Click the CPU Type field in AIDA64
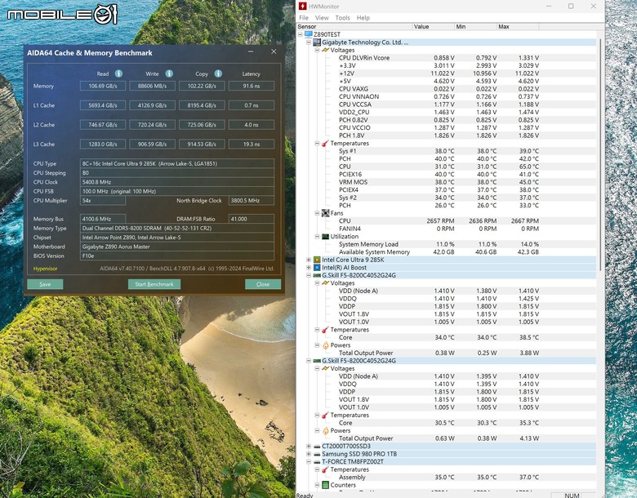The image size is (637, 498). coord(177,163)
